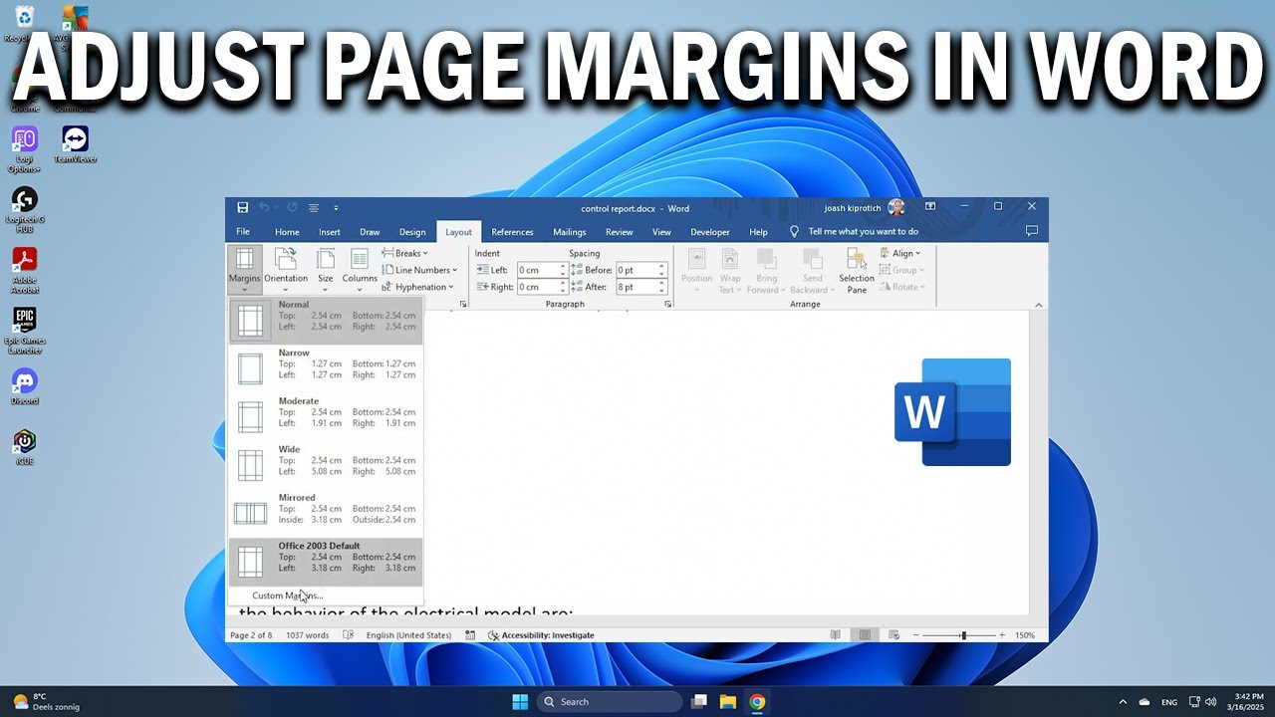
Task: Select the Wide margins preset
Action: click(326, 465)
